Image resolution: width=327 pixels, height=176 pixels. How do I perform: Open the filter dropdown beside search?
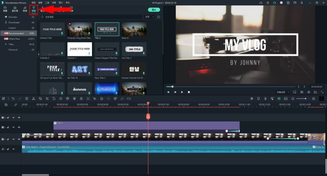(150, 17)
